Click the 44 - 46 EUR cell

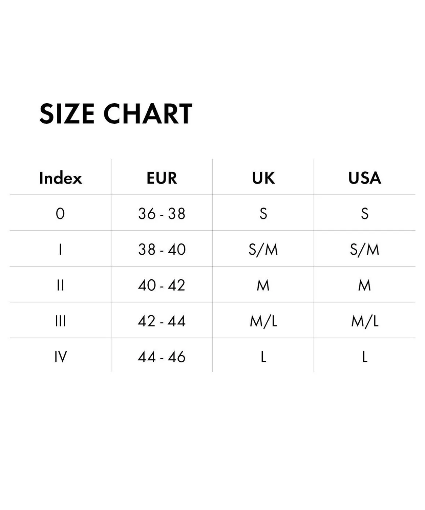pos(162,356)
